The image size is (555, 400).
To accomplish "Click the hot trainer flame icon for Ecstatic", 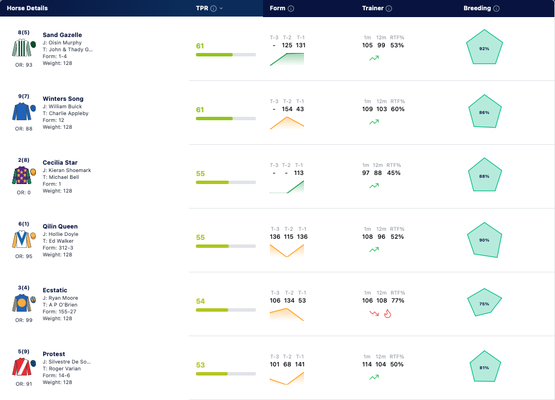I will 388,313.
